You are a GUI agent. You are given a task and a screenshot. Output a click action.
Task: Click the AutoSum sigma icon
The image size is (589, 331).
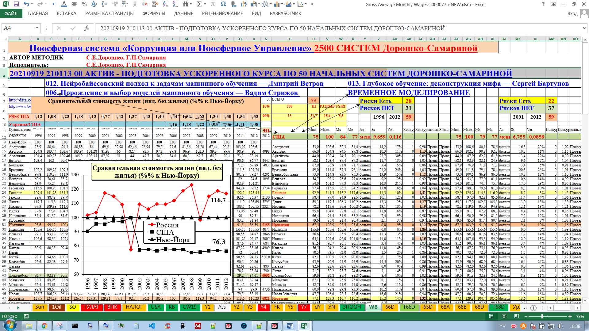[x=199, y=4]
